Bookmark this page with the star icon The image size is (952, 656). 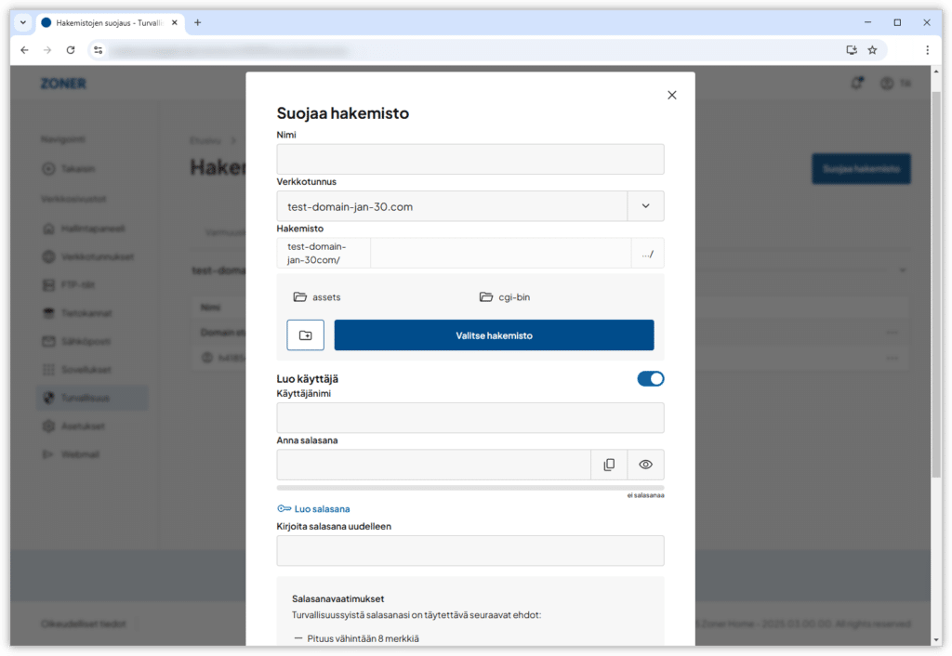tap(872, 50)
